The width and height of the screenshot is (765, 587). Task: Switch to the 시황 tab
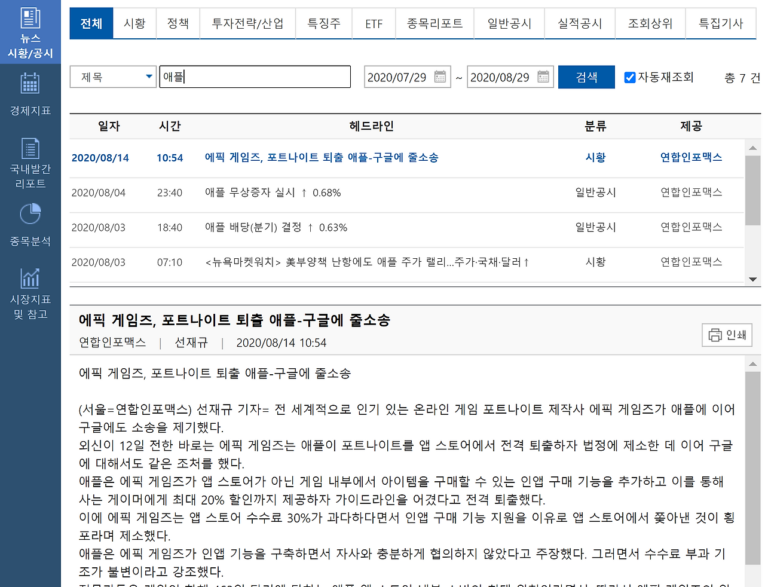134,23
